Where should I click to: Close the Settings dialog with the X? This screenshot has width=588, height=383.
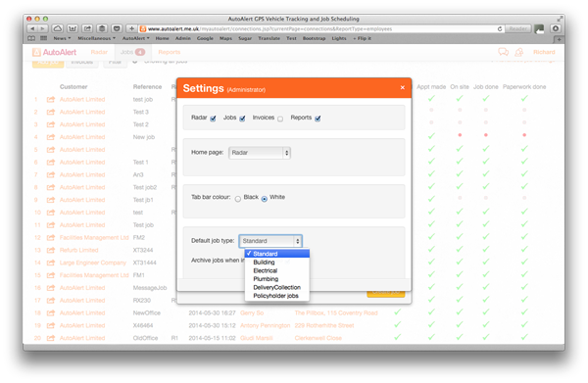pos(403,87)
